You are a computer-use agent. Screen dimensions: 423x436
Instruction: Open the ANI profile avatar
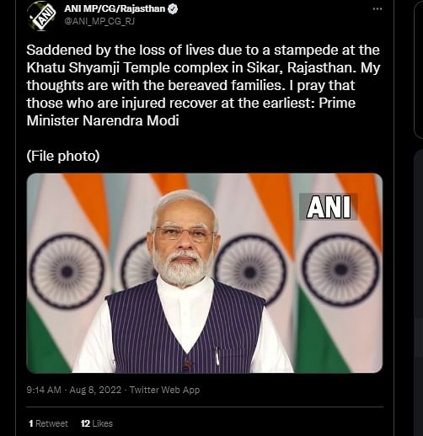coord(41,16)
